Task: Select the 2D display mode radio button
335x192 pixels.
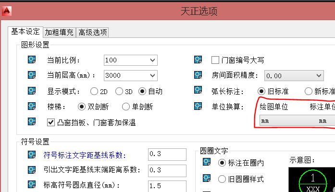Action: click(x=94, y=91)
